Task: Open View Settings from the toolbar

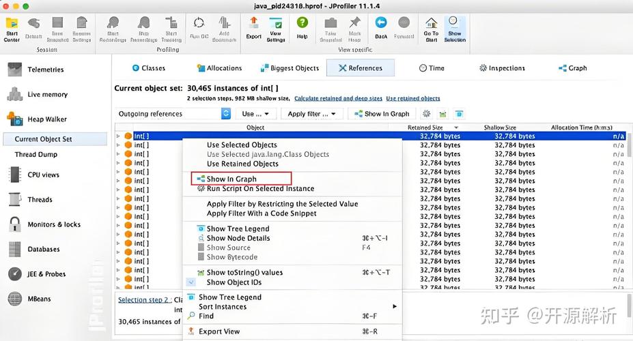Action: pos(276,27)
